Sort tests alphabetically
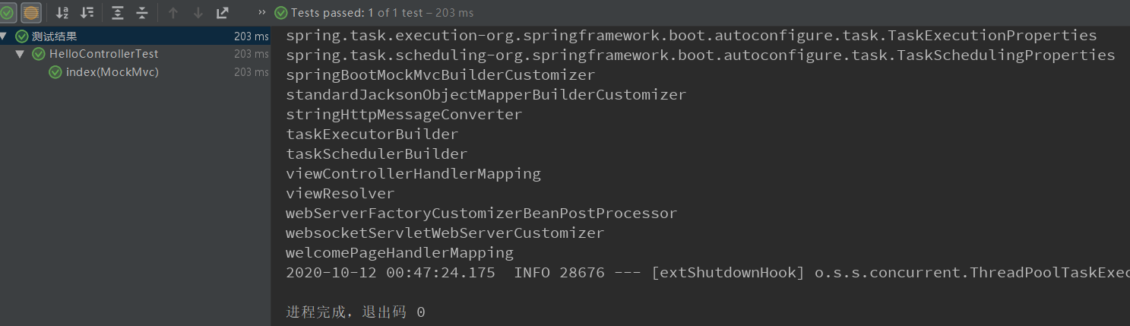1130x326 pixels. coord(62,12)
